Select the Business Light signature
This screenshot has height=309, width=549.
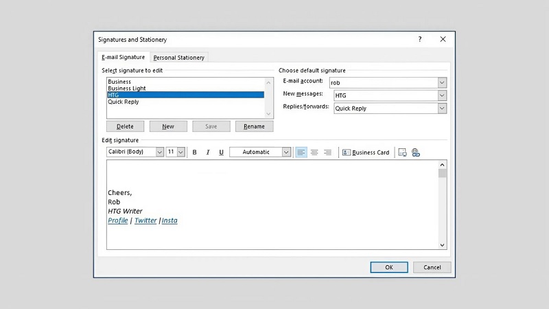185,89
